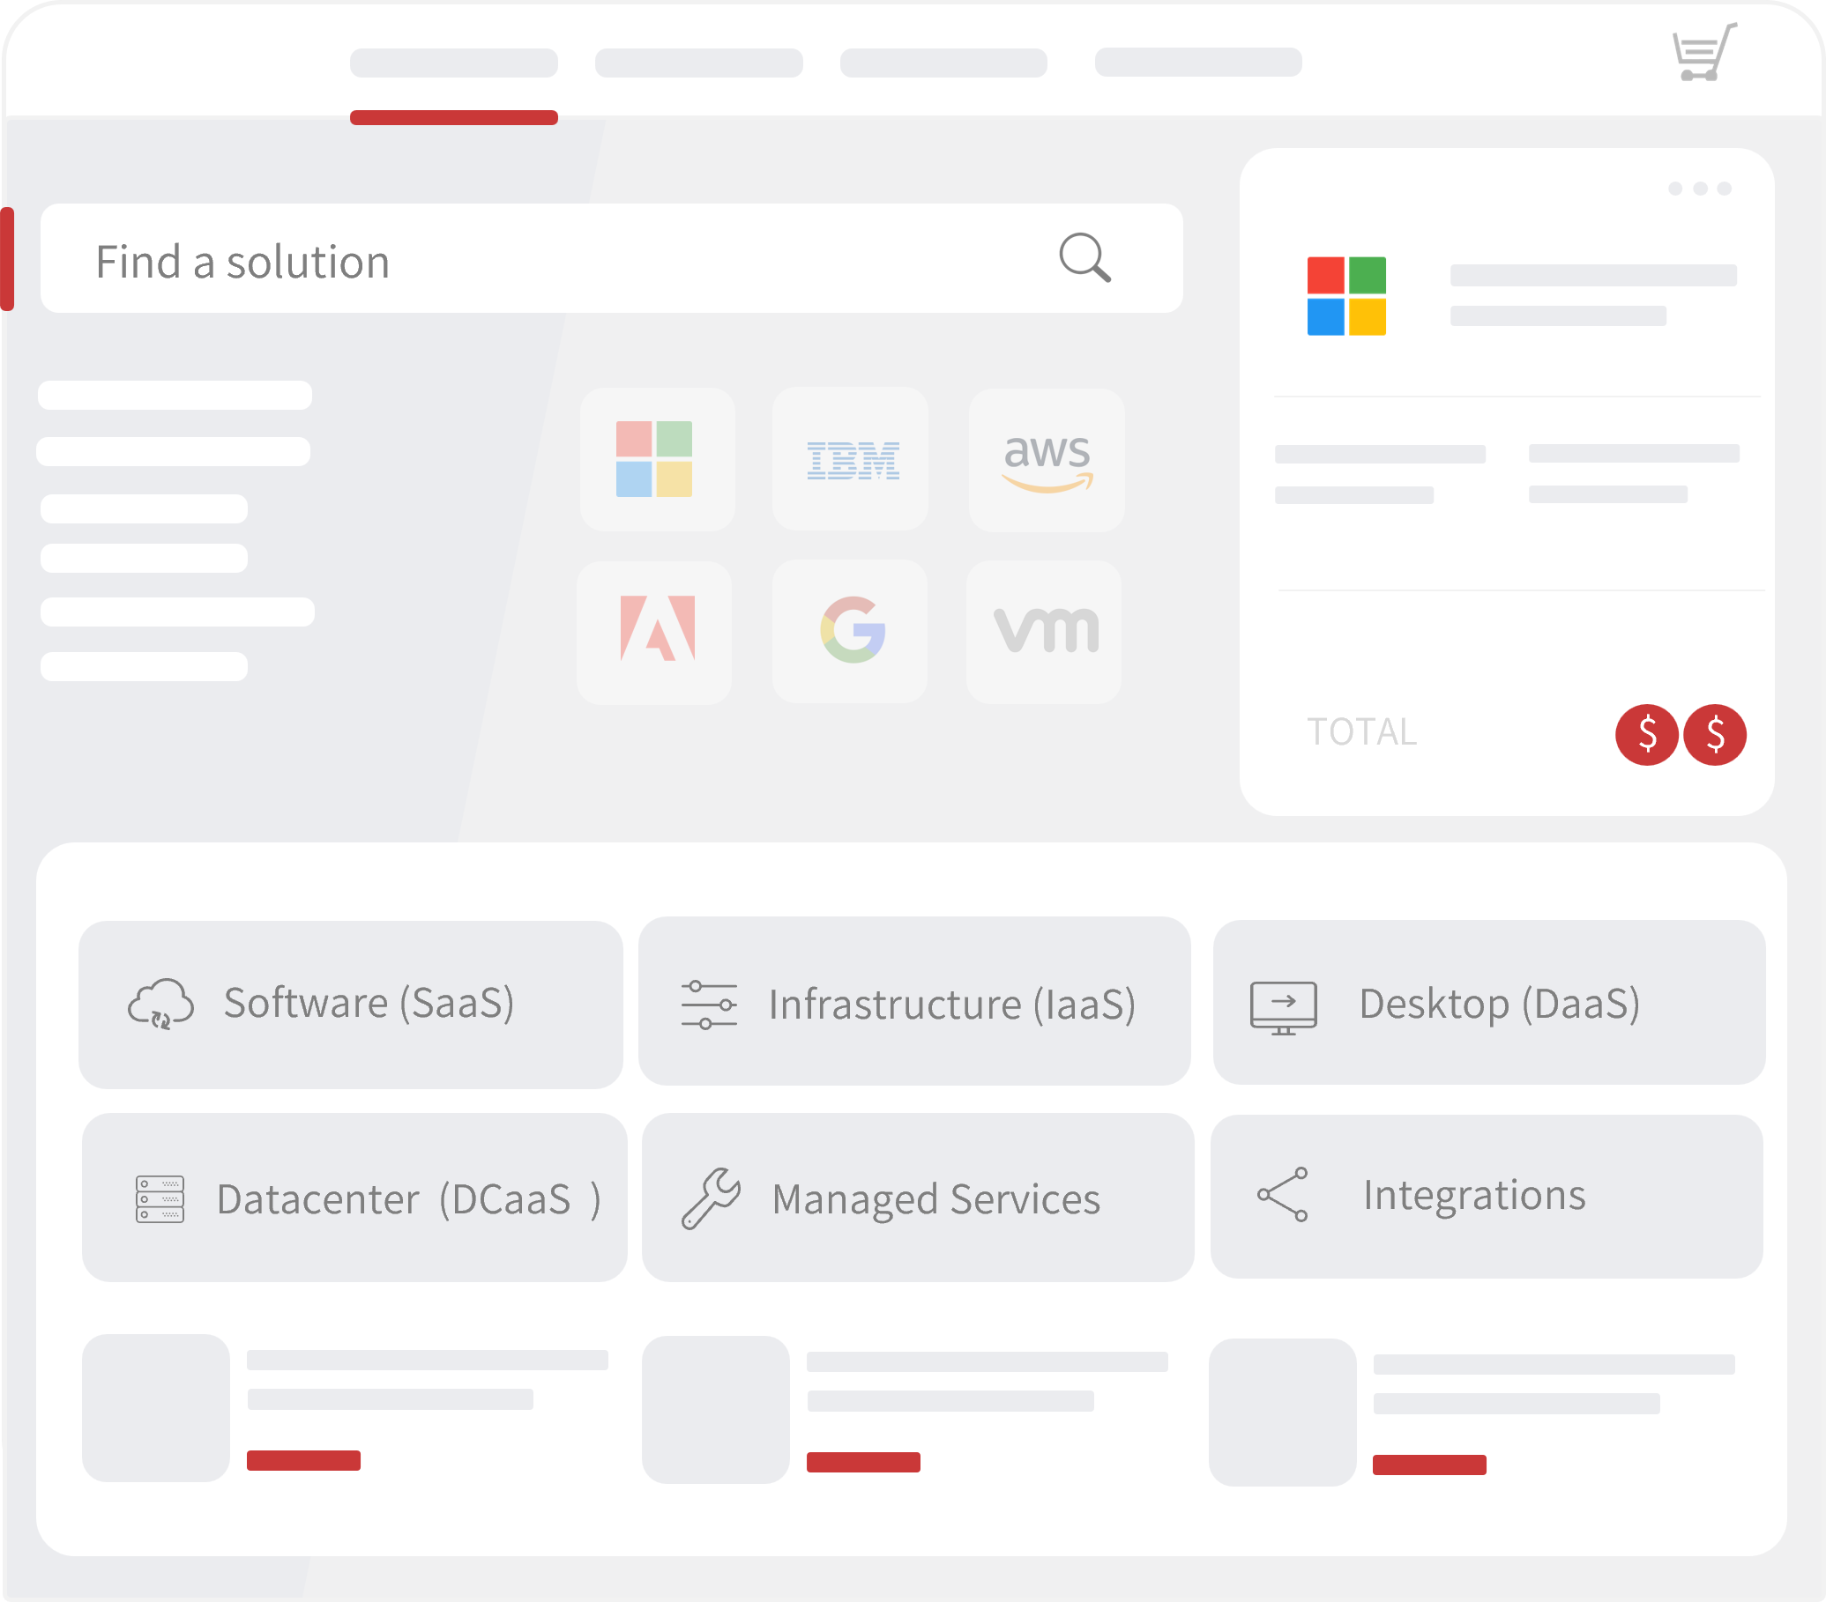The width and height of the screenshot is (1826, 1602).
Task: Choose the Google vendor tile
Action: (x=851, y=631)
